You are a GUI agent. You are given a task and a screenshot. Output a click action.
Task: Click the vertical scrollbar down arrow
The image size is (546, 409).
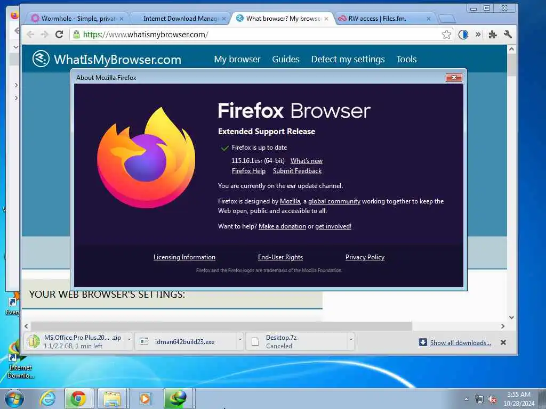point(511,317)
